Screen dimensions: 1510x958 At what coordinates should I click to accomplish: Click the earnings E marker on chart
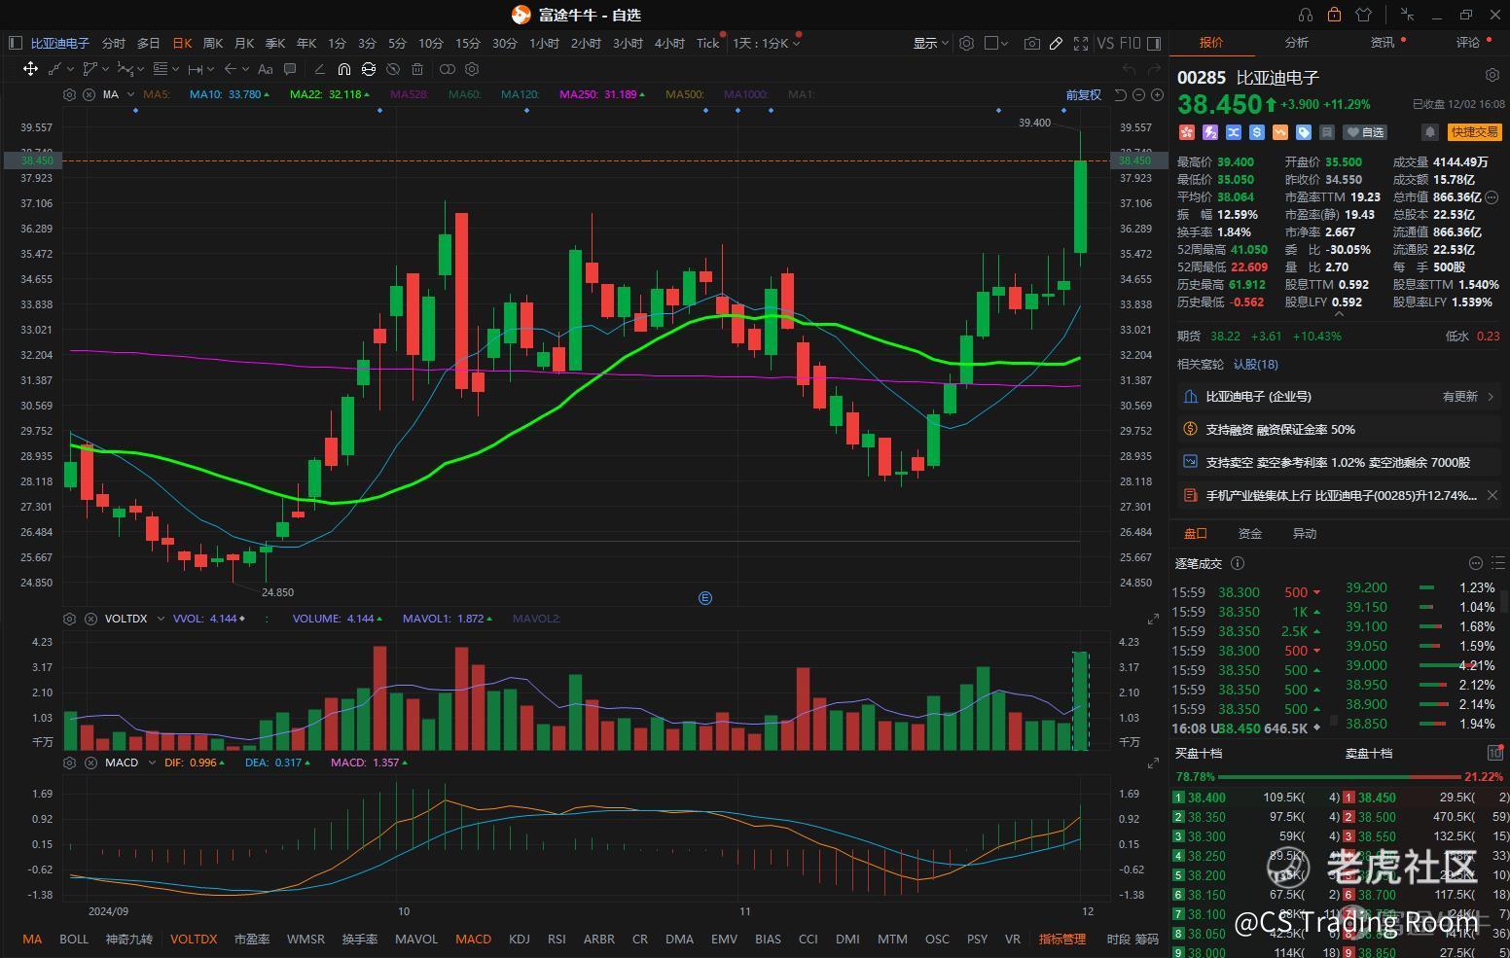click(x=705, y=598)
